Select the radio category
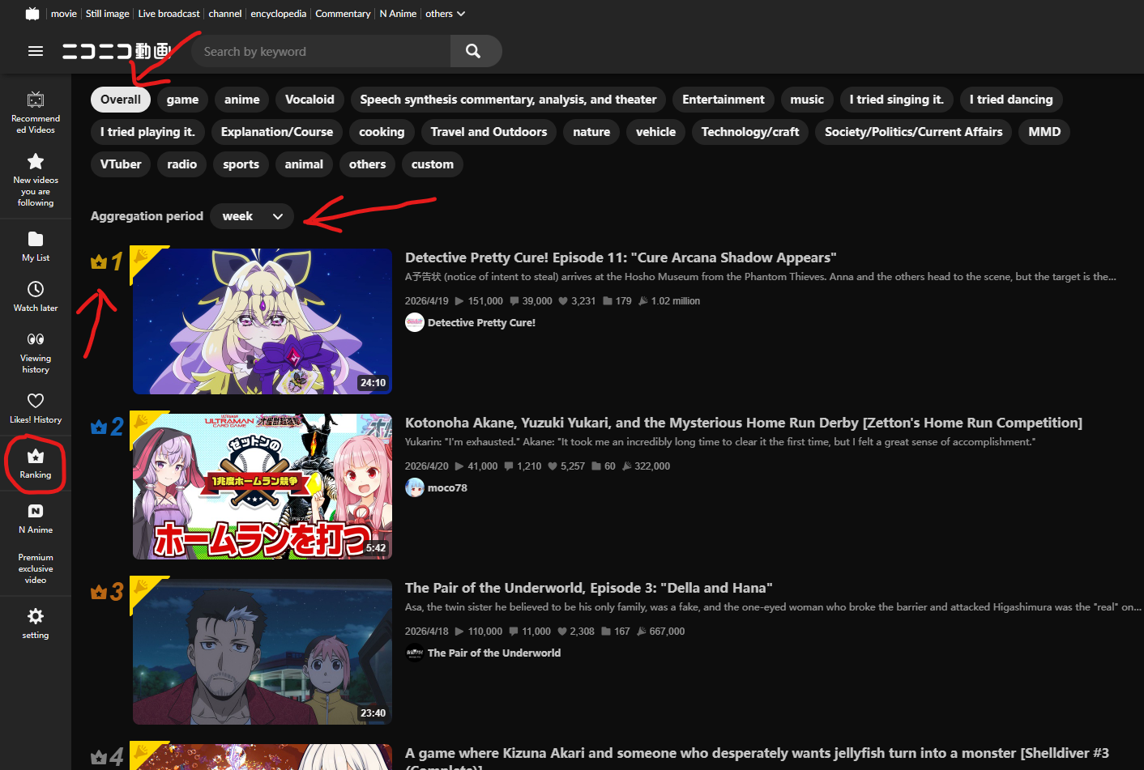 click(x=182, y=164)
